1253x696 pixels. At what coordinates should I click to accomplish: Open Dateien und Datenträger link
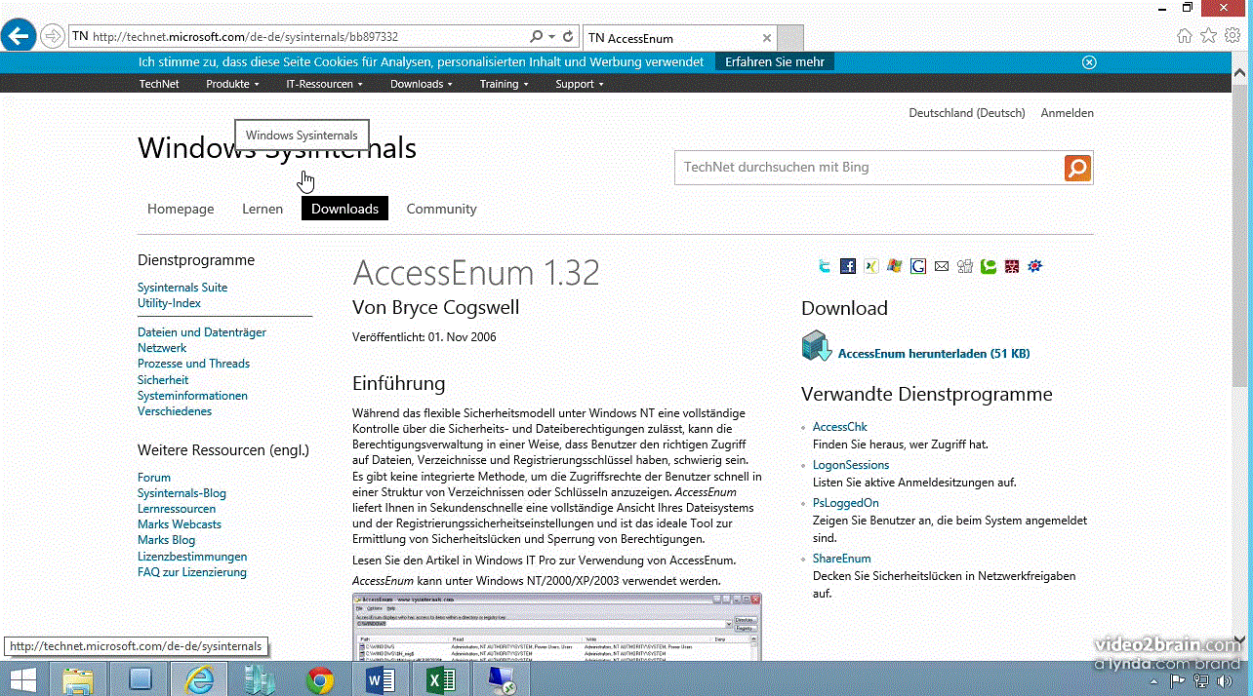point(202,332)
